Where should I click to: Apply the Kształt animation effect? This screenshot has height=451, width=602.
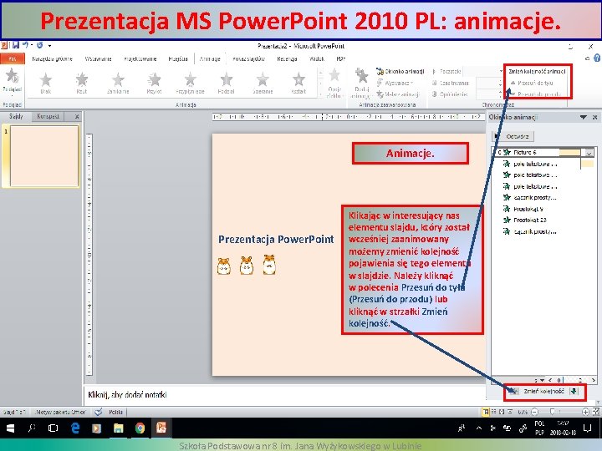[x=298, y=83]
